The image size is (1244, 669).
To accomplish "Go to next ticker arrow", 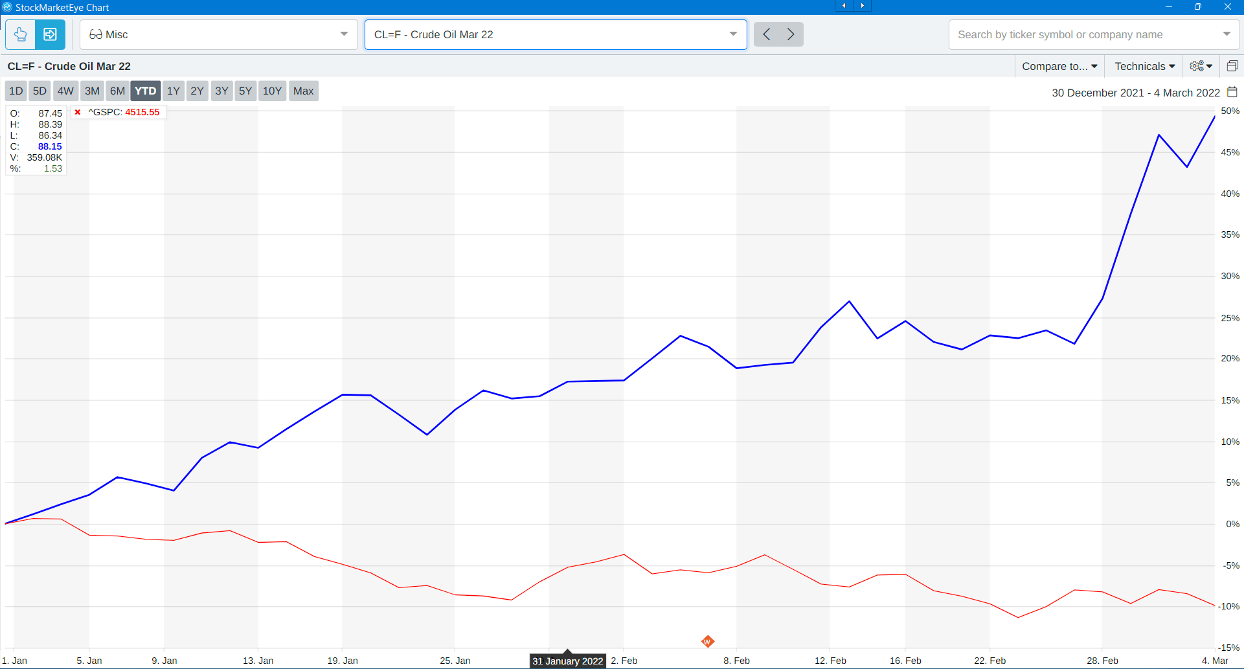I will pos(791,34).
